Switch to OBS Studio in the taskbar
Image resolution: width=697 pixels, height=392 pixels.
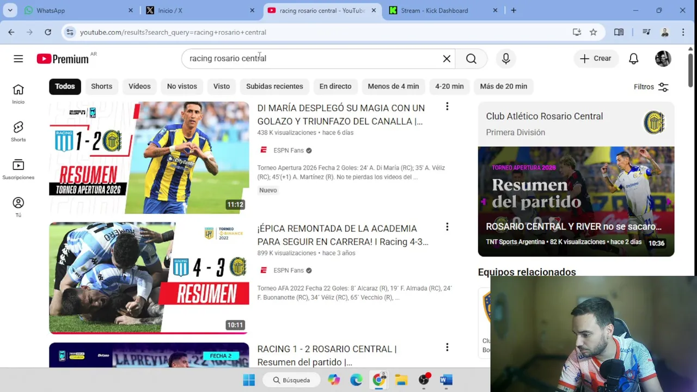(424, 380)
